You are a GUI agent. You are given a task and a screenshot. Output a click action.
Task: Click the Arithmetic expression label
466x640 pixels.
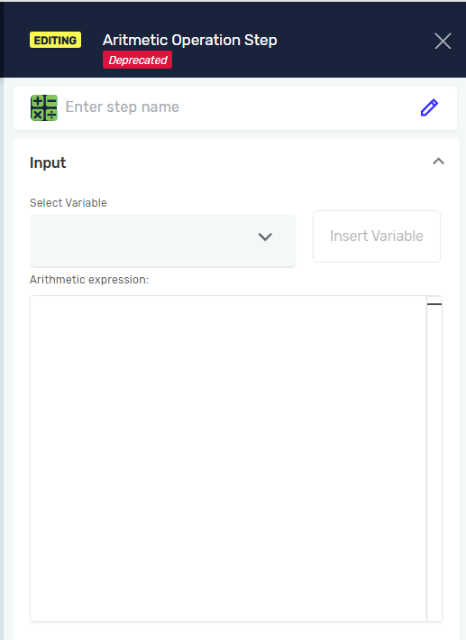(89, 280)
